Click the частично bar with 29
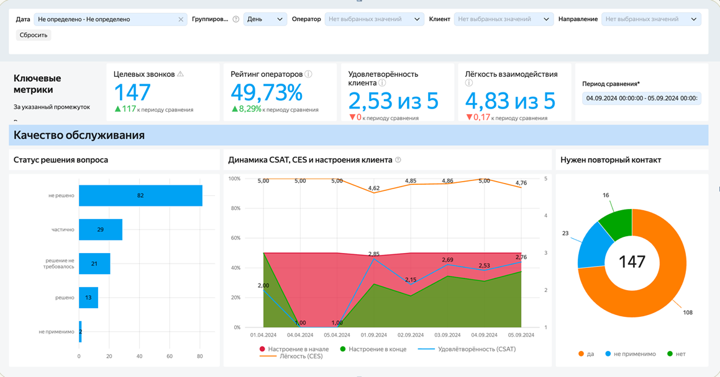This screenshot has height=377, width=720. tap(101, 229)
